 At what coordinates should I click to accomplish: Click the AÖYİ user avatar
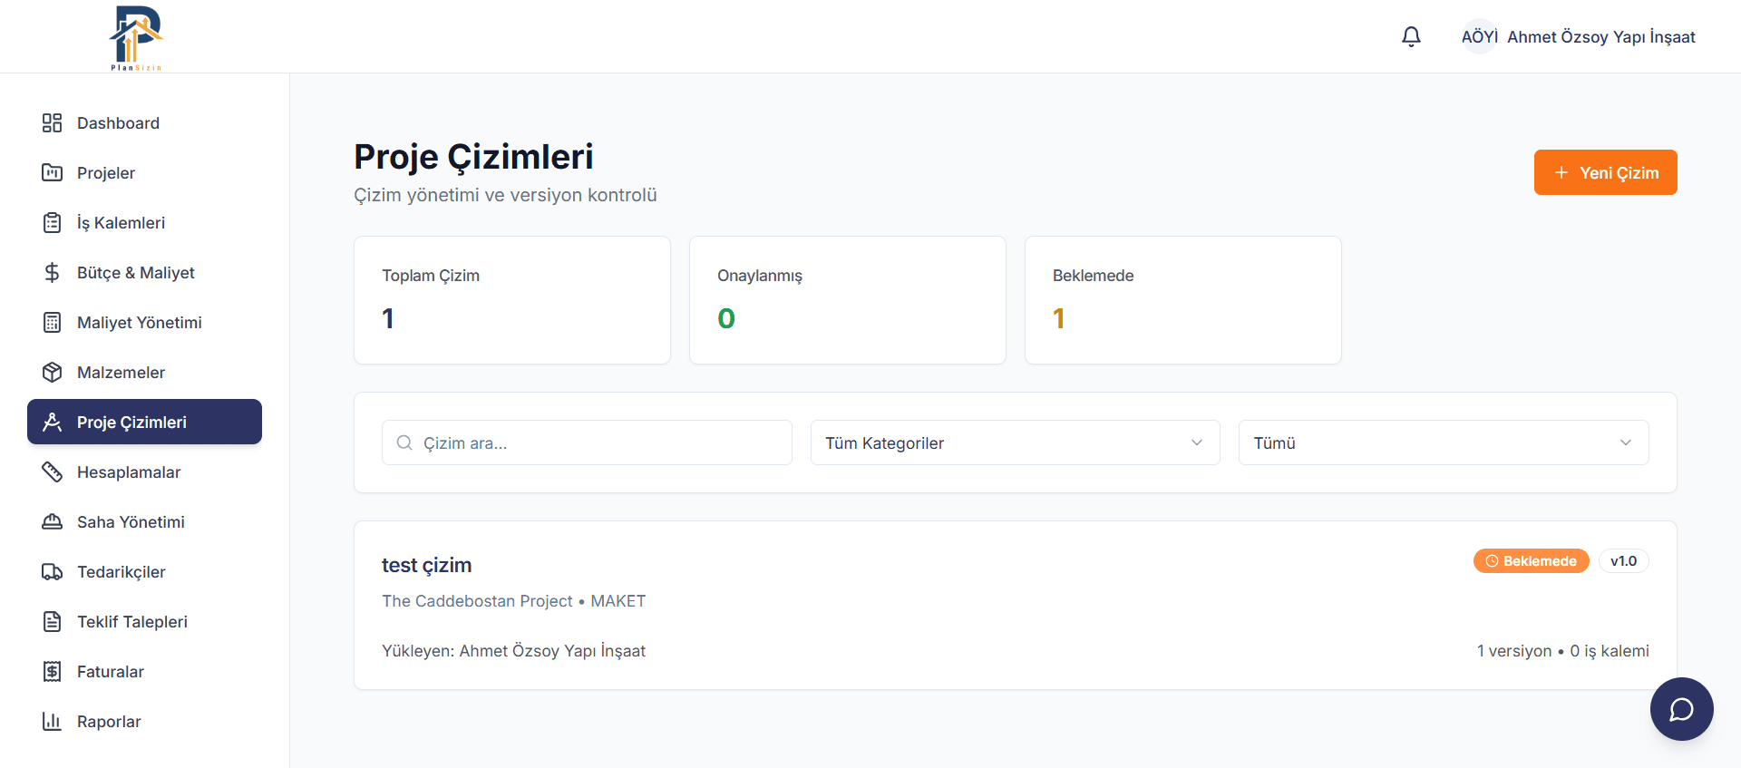click(1479, 36)
